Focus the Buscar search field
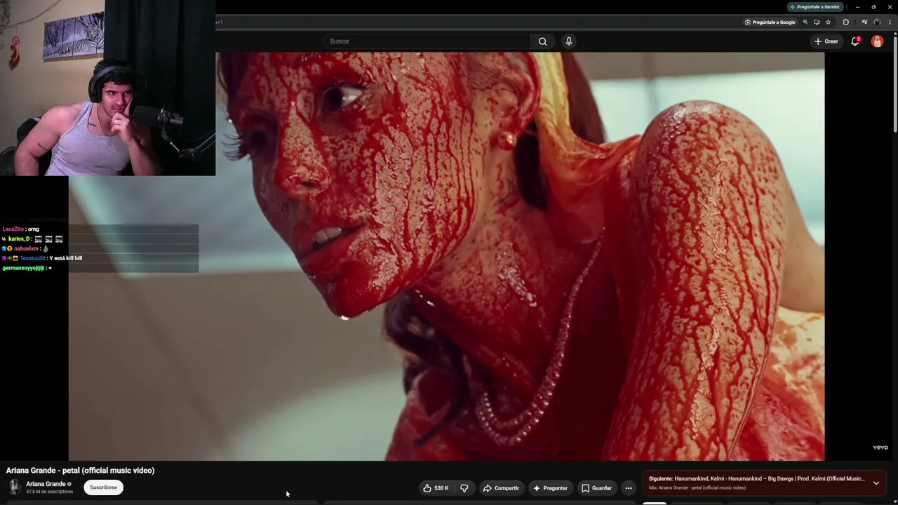 pos(428,41)
